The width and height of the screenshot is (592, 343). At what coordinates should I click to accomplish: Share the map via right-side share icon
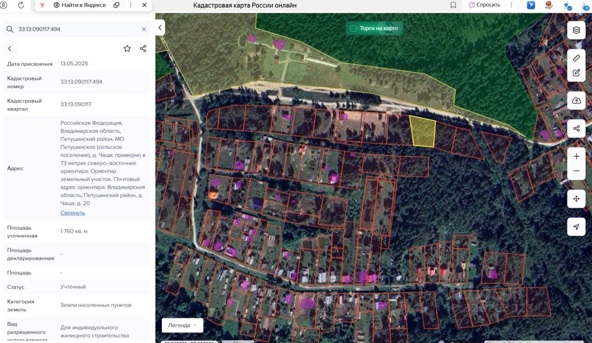[576, 128]
